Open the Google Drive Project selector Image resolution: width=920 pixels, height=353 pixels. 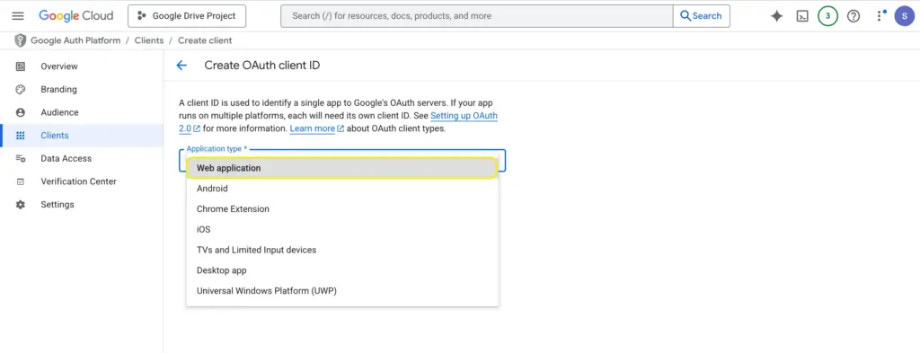click(187, 16)
